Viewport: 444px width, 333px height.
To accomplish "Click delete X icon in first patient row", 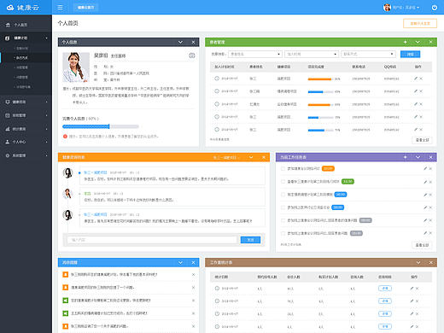I will (421, 79).
